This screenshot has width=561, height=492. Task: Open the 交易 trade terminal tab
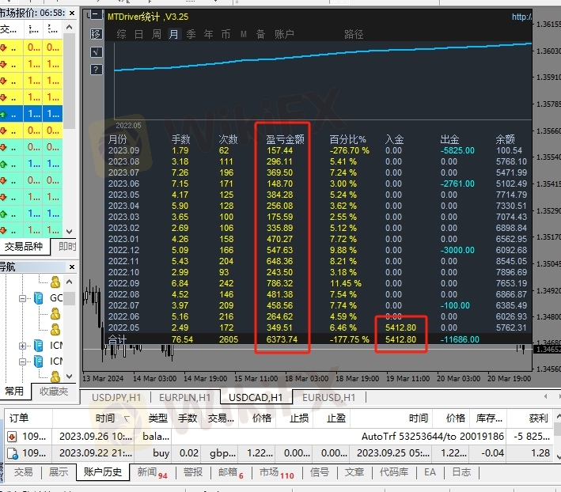click(24, 472)
